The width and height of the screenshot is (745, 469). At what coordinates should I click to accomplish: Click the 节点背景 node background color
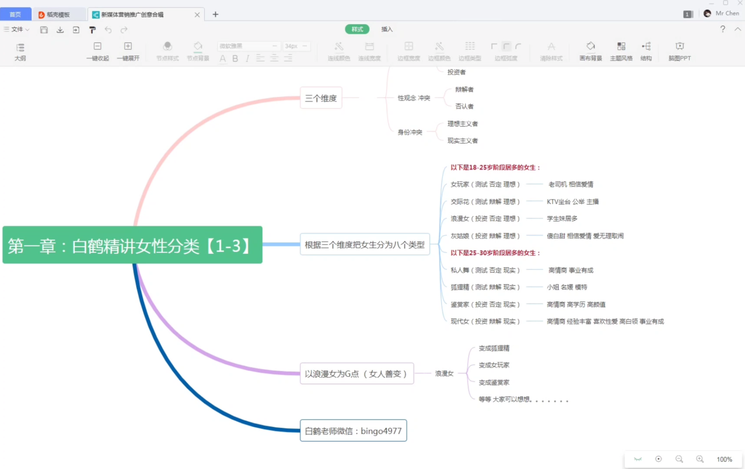[x=198, y=52]
